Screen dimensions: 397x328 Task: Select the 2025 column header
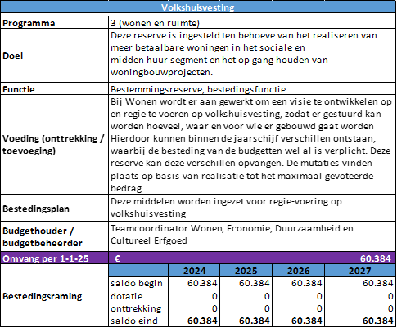click(x=246, y=271)
